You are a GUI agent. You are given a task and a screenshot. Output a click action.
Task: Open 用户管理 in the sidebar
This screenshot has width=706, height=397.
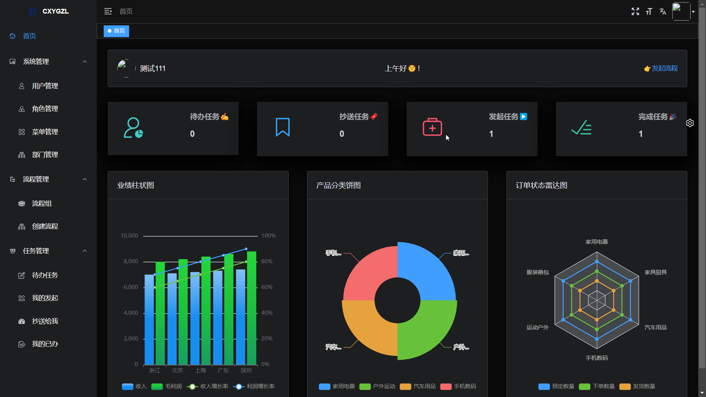click(x=48, y=86)
